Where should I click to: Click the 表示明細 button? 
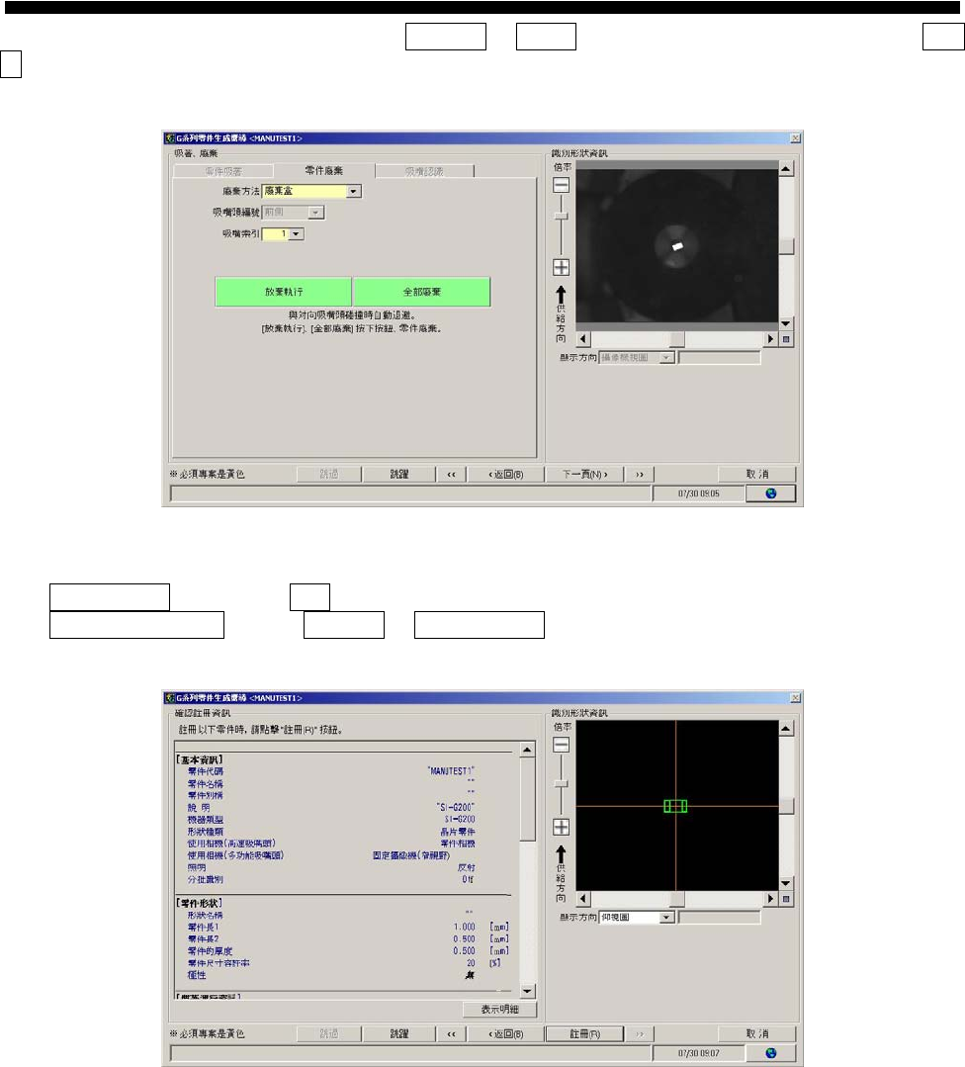click(499, 1010)
